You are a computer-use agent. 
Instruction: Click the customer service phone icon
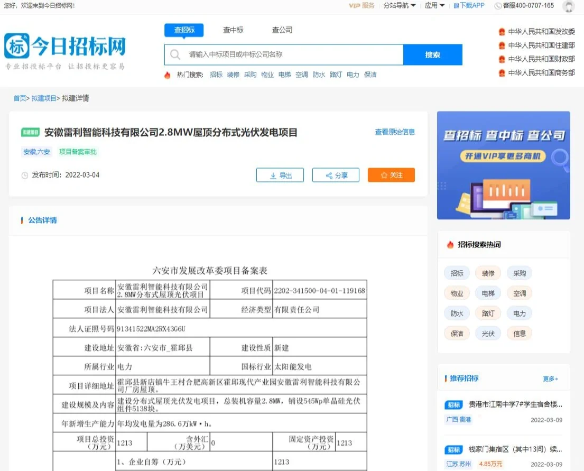point(497,6)
